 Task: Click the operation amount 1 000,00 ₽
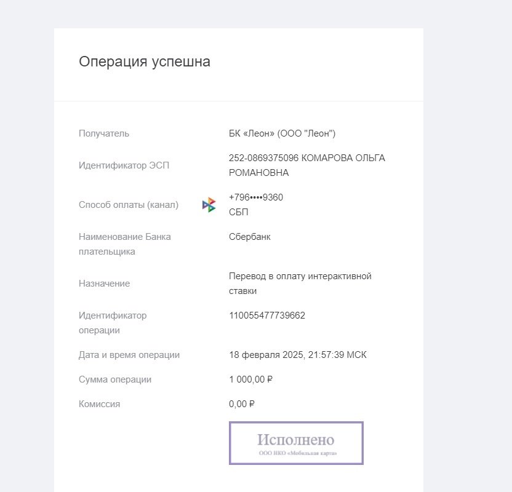click(250, 379)
